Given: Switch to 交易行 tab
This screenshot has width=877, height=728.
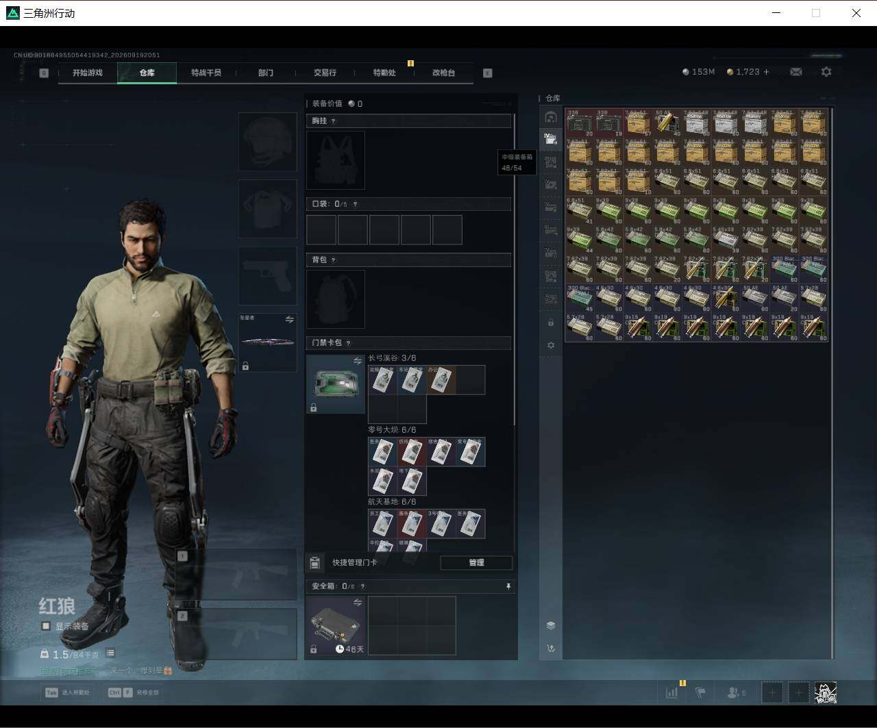Looking at the screenshot, I should (x=325, y=73).
